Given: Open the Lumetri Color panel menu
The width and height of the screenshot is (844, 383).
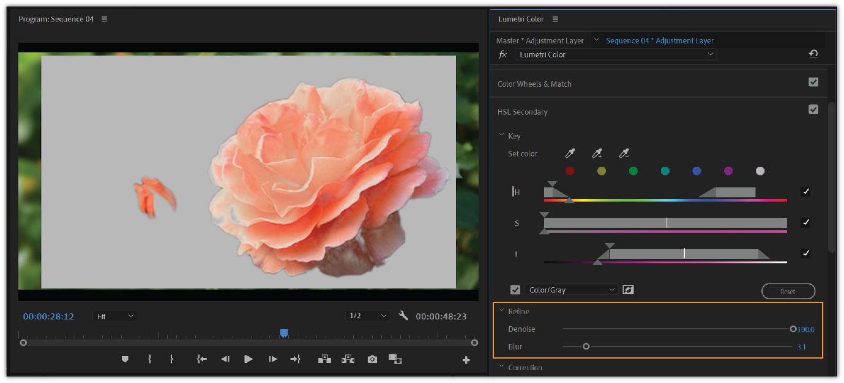Looking at the screenshot, I should 555,19.
